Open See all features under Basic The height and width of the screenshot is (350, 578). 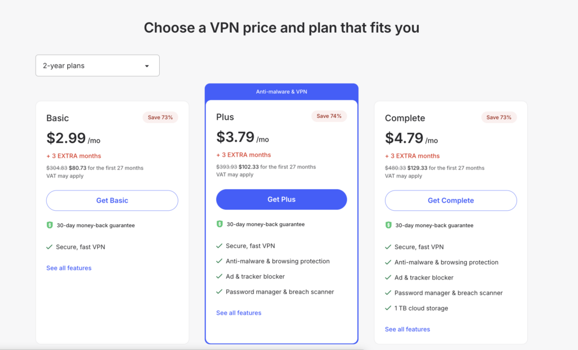[69, 268]
